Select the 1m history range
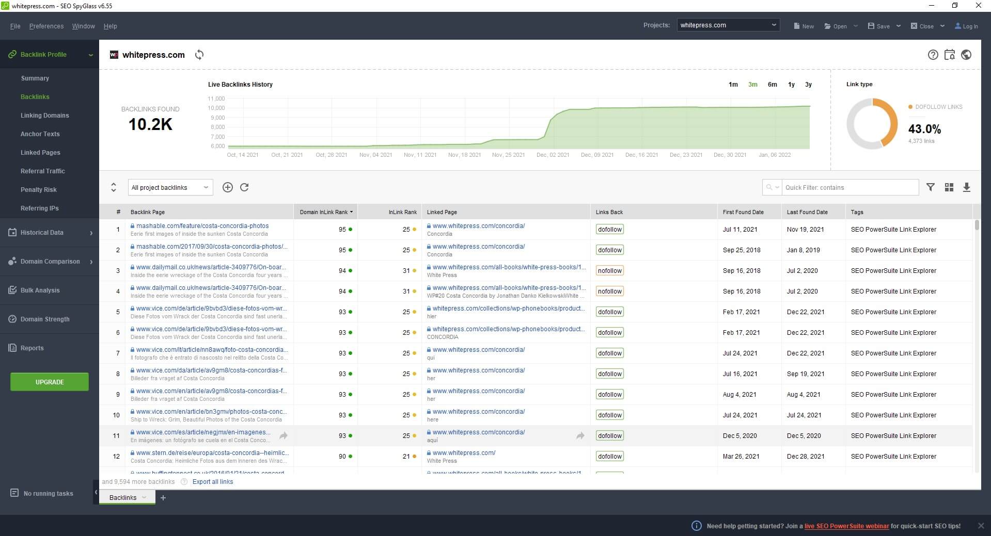991x536 pixels. click(733, 85)
